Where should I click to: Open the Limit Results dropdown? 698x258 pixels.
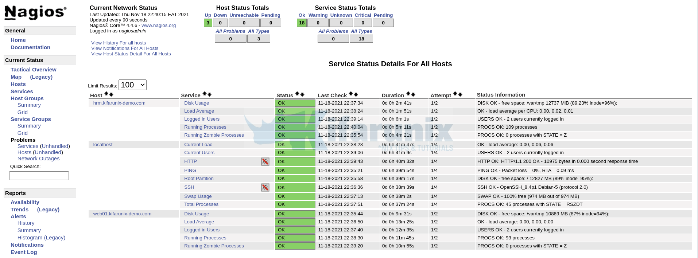pyautogui.click(x=132, y=85)
